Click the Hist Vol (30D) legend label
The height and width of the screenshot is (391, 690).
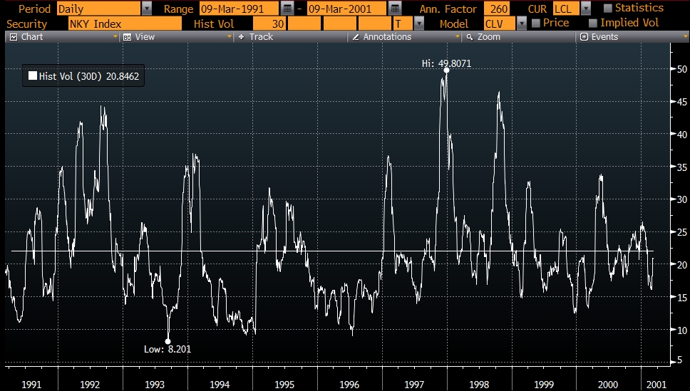tap(71, 76)
